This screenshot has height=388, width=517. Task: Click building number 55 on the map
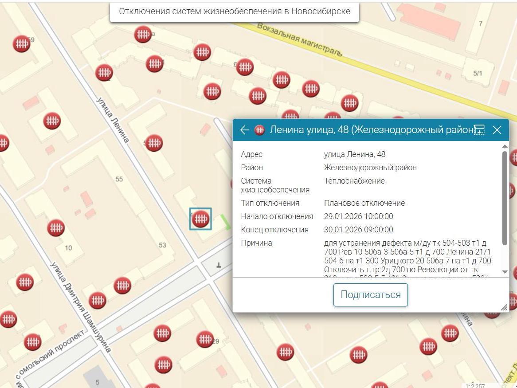119,179
